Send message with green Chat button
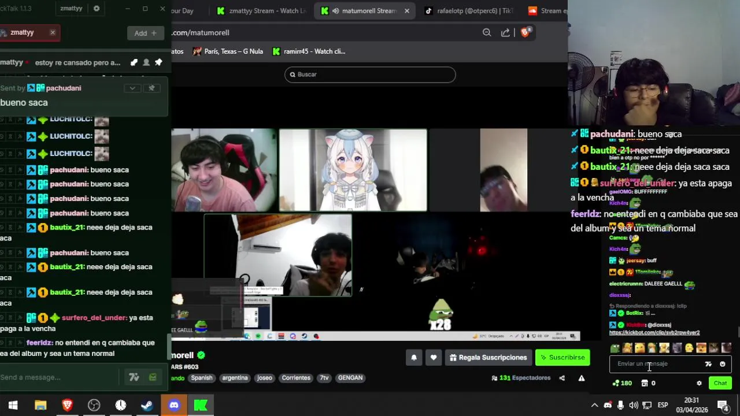Image resolution: width=740 pixels, height=416 pixels. click(720, 383)
